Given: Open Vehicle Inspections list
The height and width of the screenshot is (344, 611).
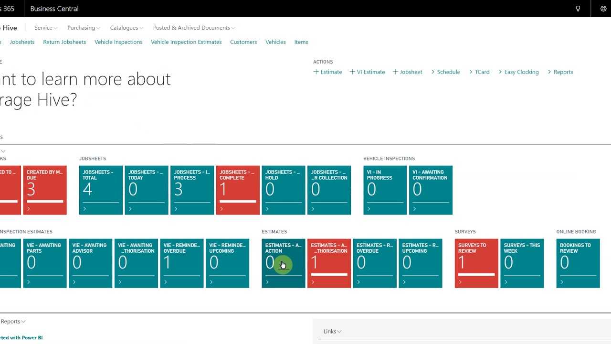Looking at the screenshot, I should coord(118,42).
